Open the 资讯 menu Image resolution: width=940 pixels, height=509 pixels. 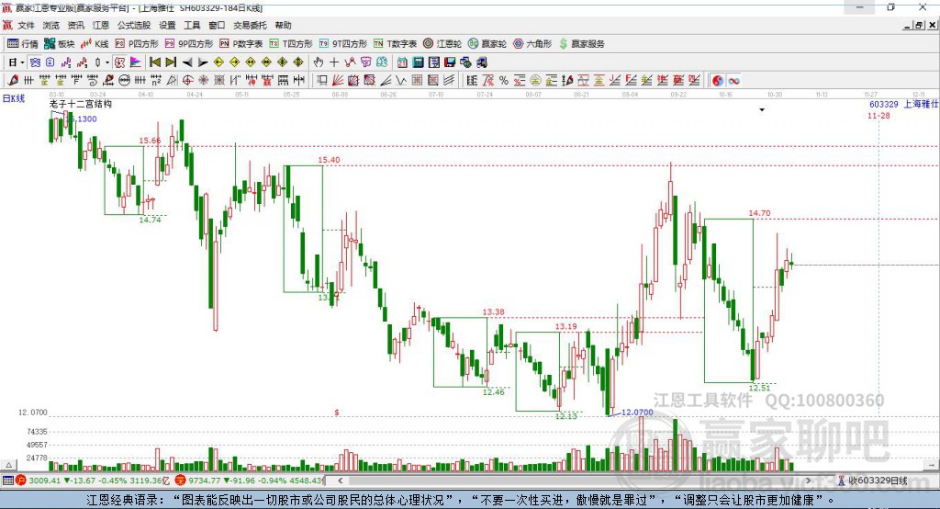coord(75,25)
